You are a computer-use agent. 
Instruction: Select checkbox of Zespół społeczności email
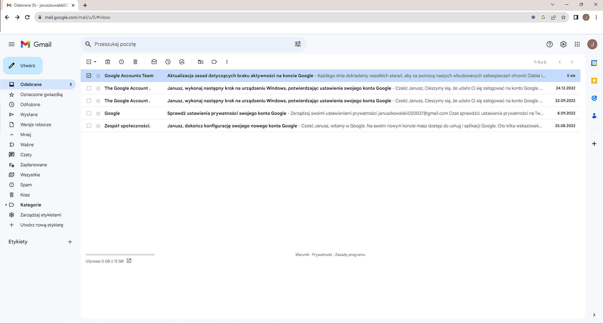click(89, 126)
